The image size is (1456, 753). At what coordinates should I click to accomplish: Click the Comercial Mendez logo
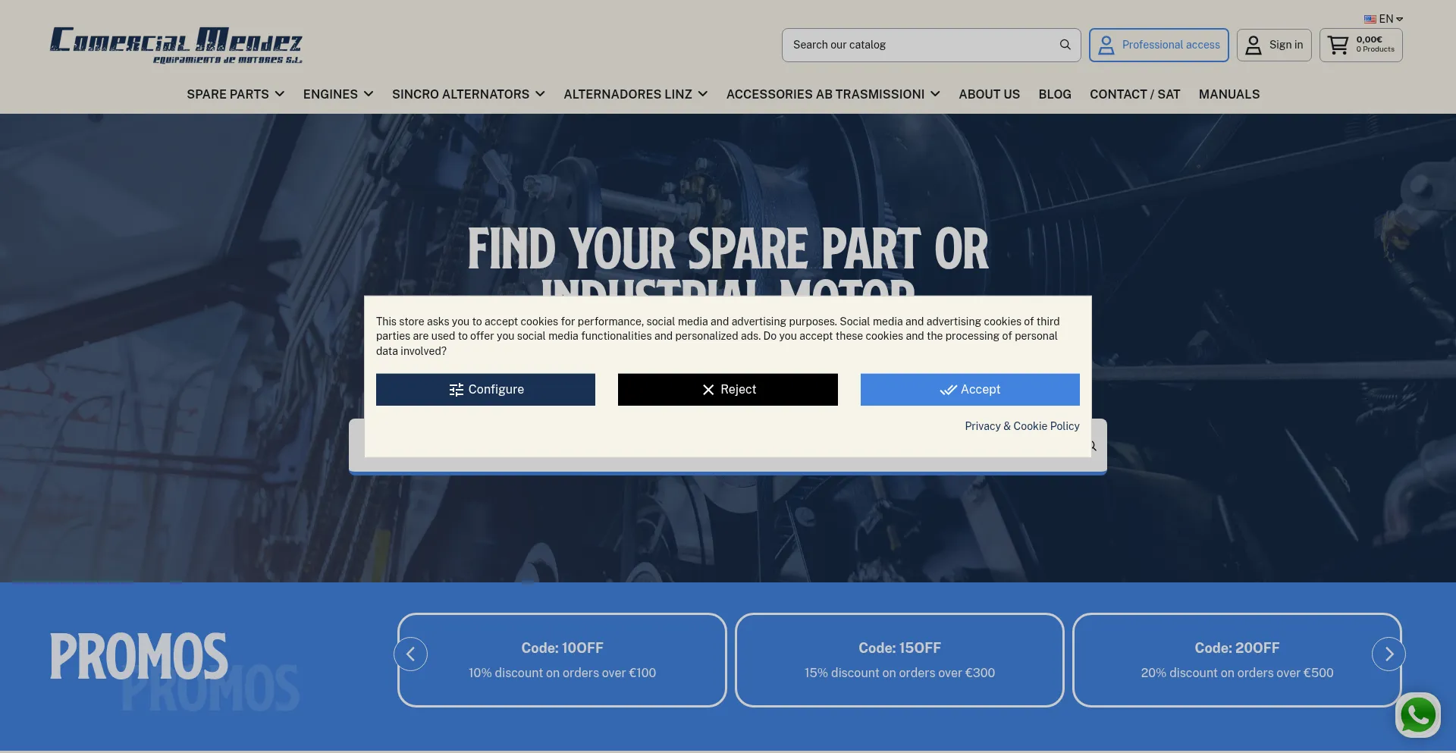coord(176,45)
